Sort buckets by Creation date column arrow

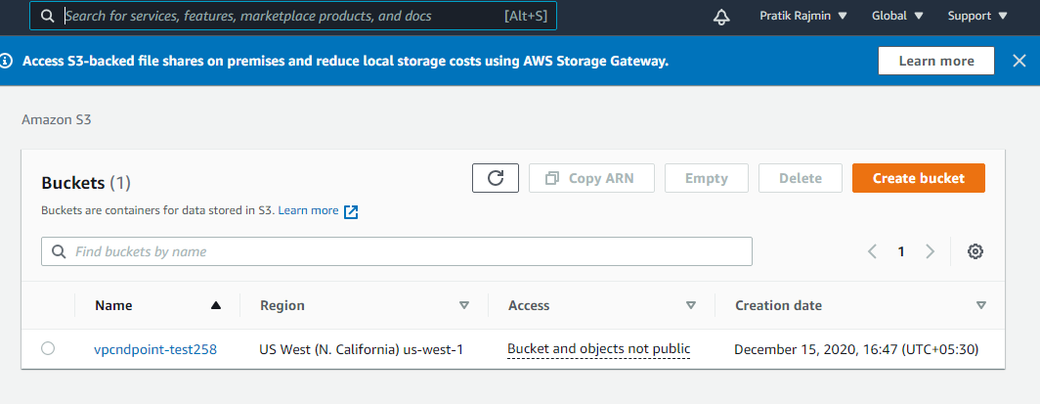click(981, 305)
